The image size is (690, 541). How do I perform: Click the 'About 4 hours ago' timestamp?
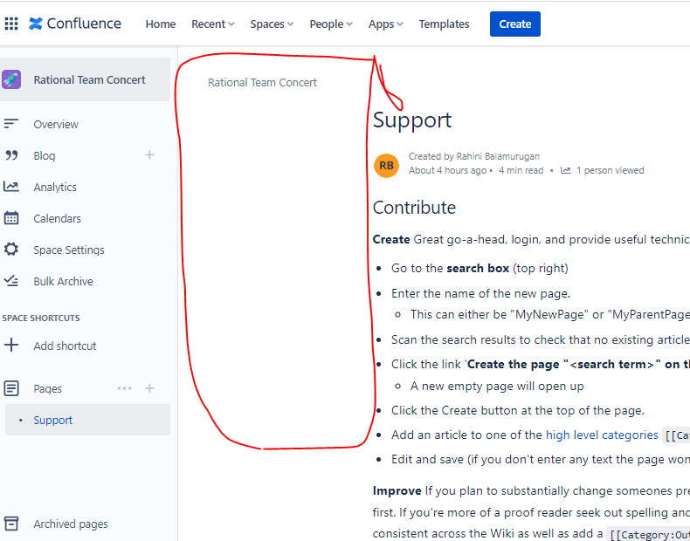point(447,170)
